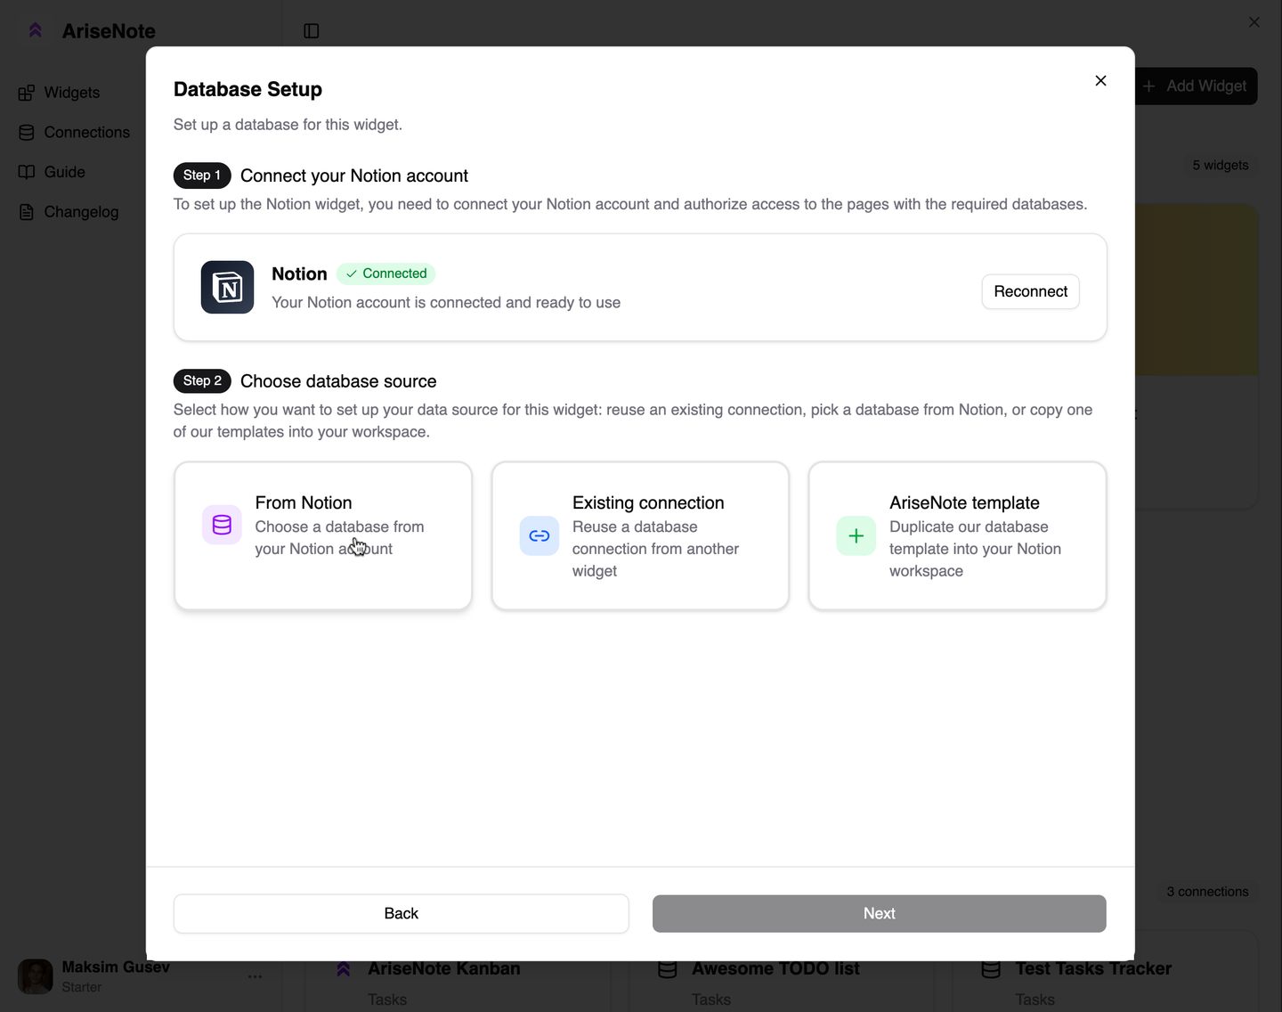This screenshot has height=1012, width=1282.
Task: Open Widgets in the sidebar
Action: pos(73,93)
